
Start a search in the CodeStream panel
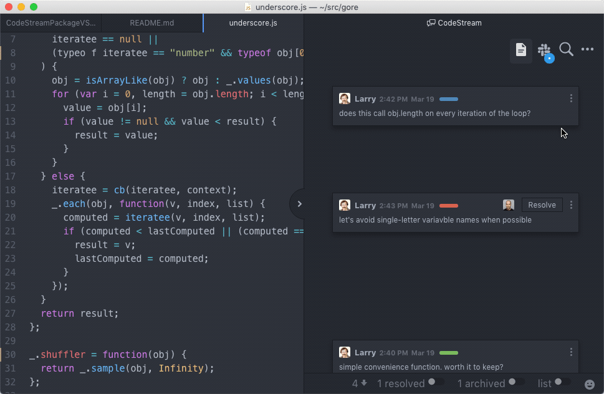point(566,49)
